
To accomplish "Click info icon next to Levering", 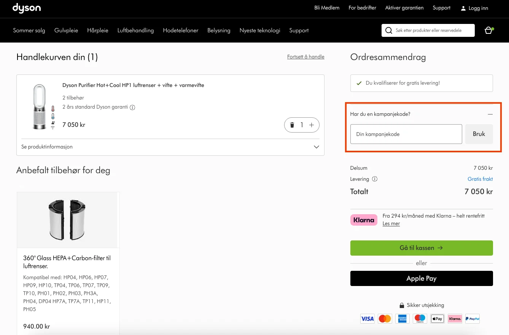I will tap(375, 179).
